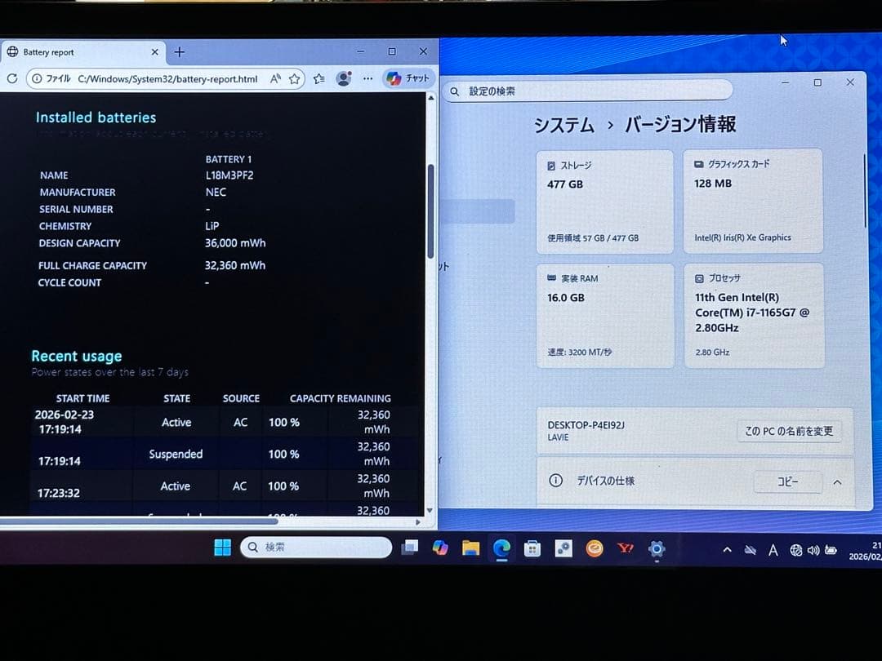Switch to Microsoft Edge on the taskbar

[x=501, y=548]
